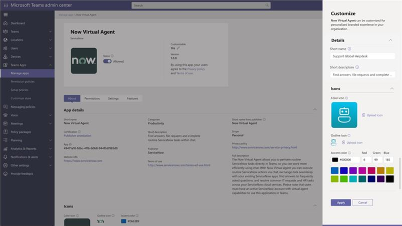Switch to the Features tab
This screenshot has width=402, height=226.
[132, 99]
